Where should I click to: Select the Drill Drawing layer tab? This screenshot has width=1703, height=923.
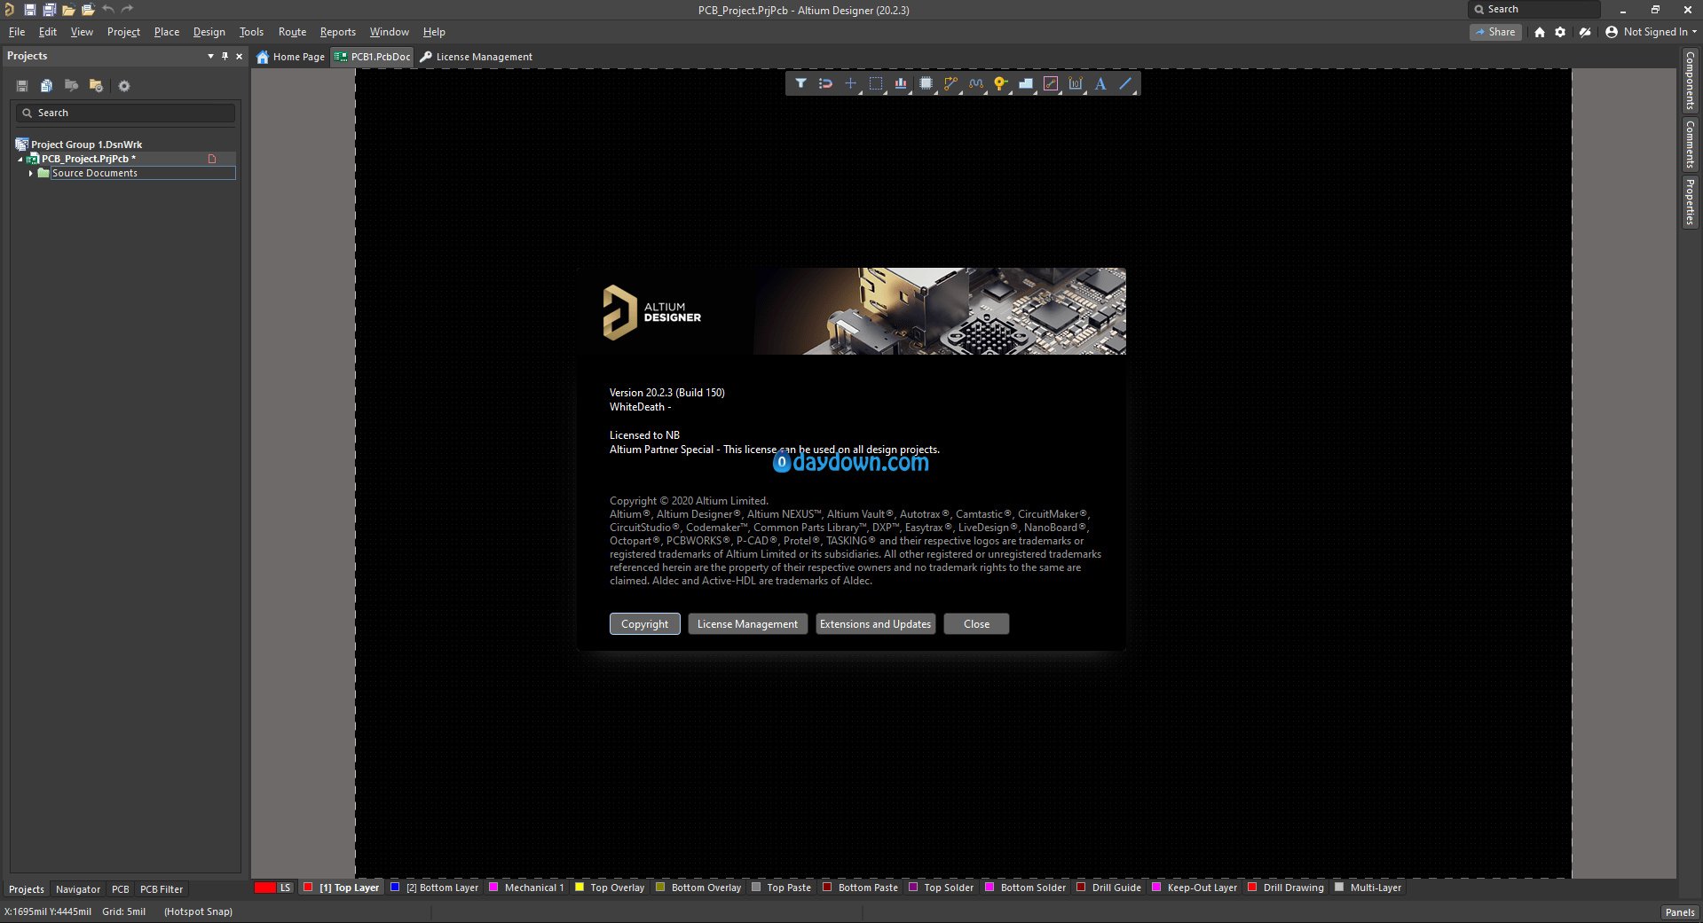1286,888
